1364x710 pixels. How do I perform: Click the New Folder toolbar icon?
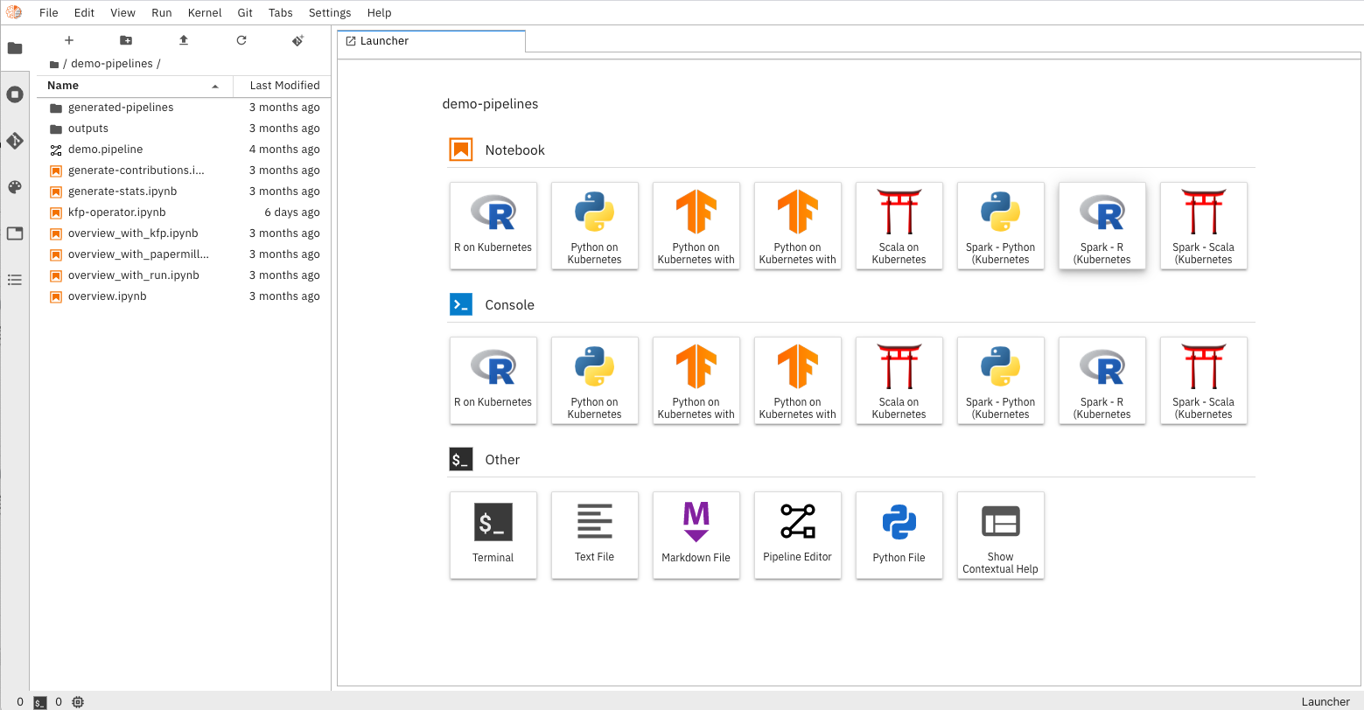126,40
